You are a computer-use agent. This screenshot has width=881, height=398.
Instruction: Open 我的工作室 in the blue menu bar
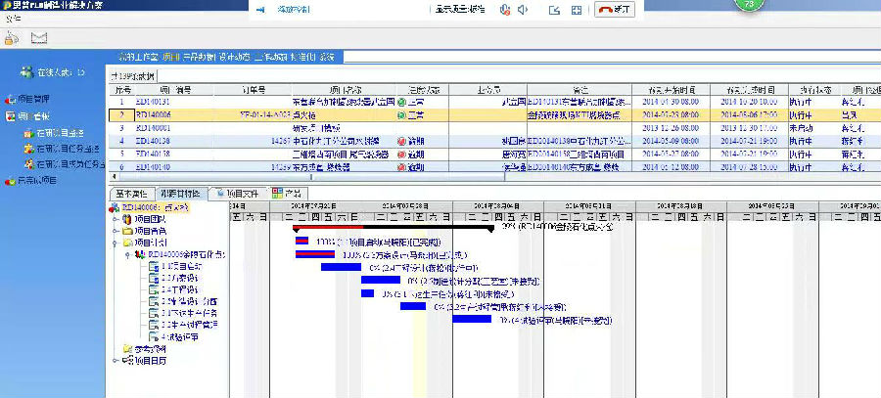coord(139,57)
